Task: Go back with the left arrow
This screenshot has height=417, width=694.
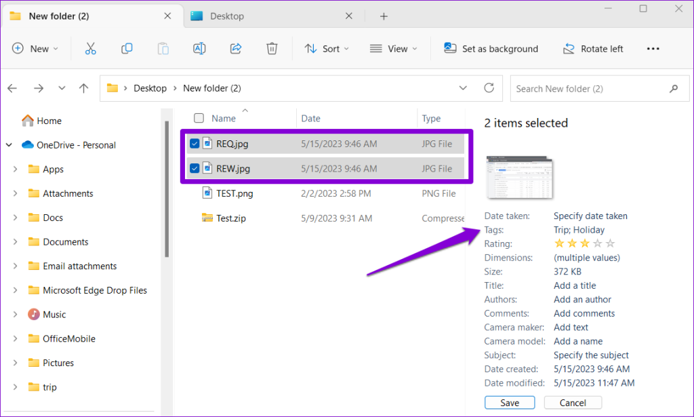Action: [x=12, y=88]
